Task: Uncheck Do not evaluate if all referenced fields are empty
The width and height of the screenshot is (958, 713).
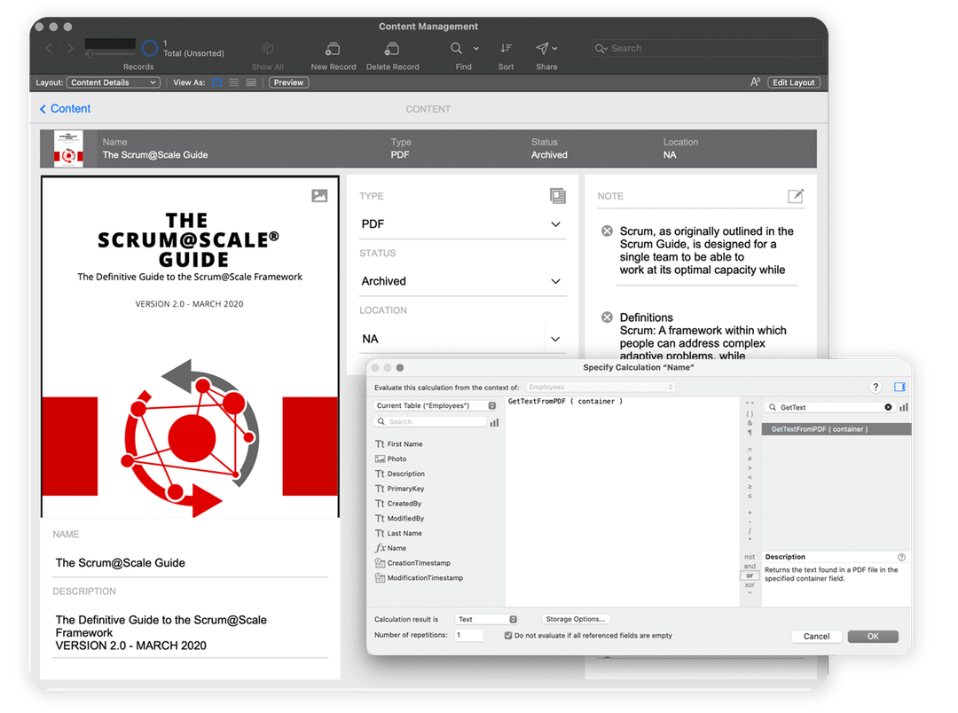Action: (507, 635)
